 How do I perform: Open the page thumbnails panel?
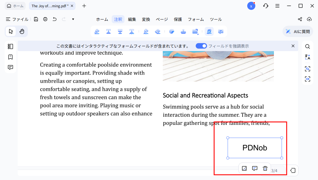[10, 46]
